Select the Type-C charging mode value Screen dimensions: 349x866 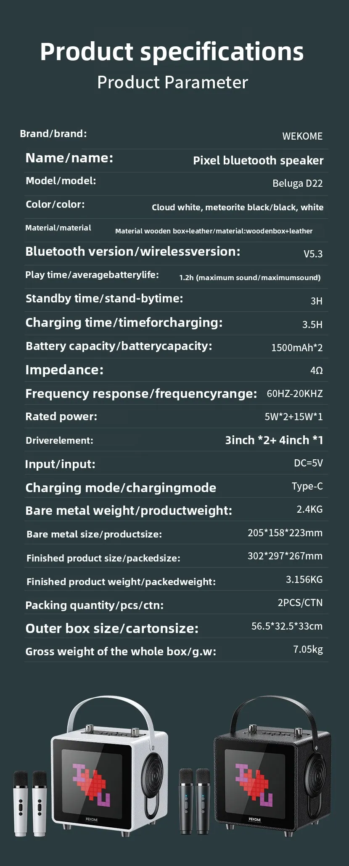[x=307, y=486]
